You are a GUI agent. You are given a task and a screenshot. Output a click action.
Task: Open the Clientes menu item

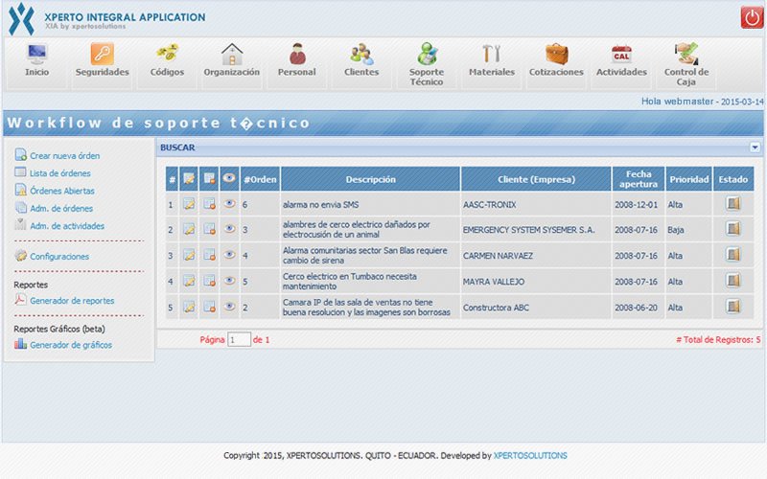(361, 61)
